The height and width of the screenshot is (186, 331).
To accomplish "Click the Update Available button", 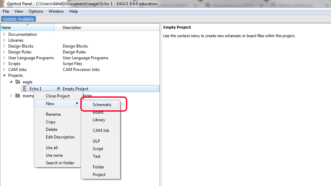I will pyautogui.click(x=18, y=19).
